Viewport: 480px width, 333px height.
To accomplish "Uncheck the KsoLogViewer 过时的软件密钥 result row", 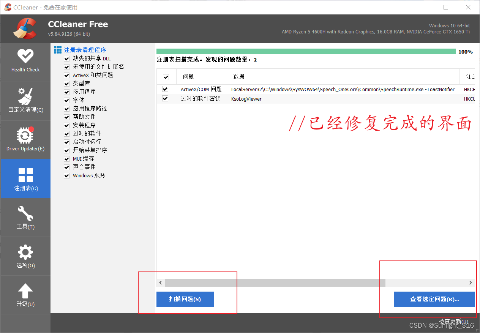I will pos(165,98).
